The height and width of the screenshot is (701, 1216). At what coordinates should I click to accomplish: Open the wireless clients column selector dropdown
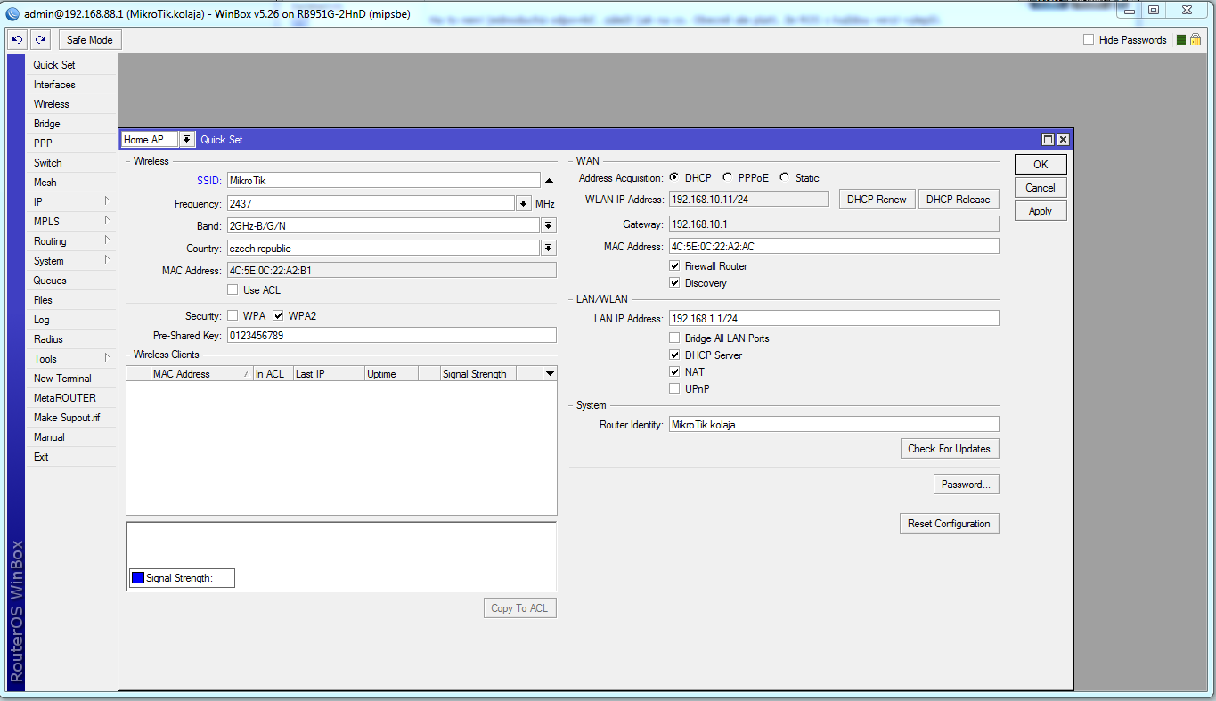(x=550, y=374)
